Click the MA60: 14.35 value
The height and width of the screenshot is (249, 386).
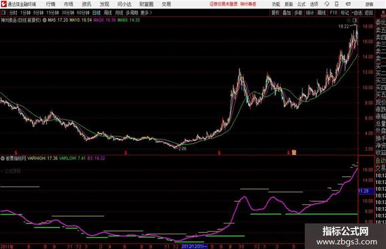(129, 20)
